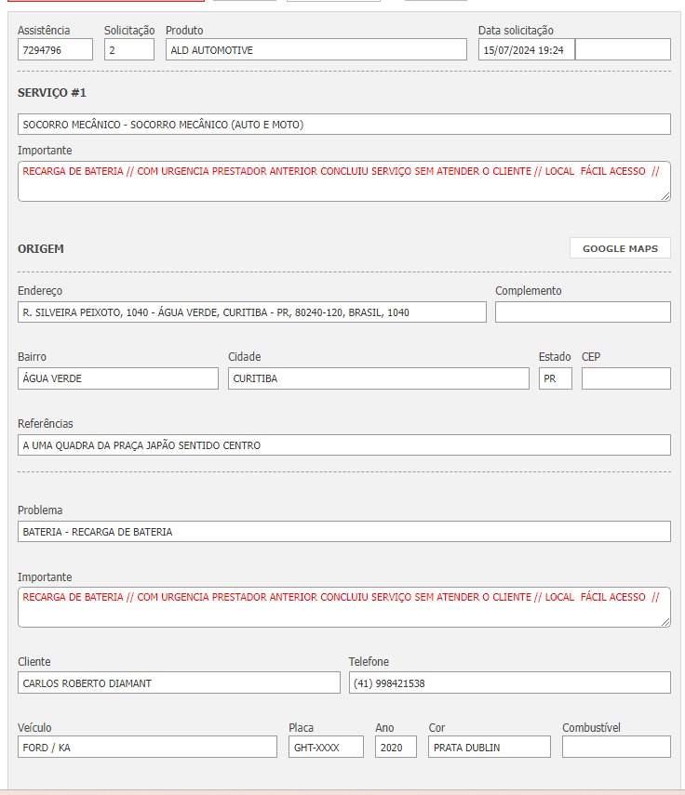
Task: Click the Cidade field showing Curitiba
Action: click(378, 378)
